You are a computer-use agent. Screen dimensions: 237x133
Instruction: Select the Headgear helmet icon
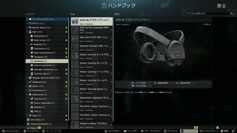[x=32, y=57]
